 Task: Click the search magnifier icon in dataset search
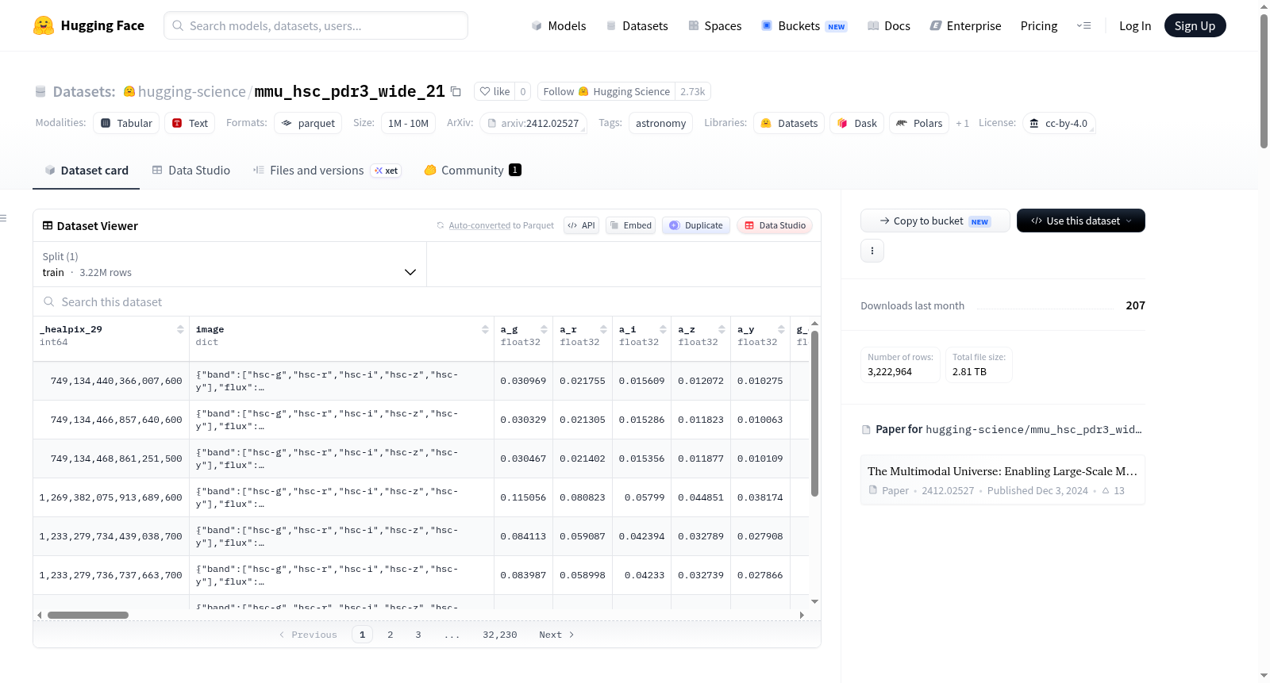click(49, 301)
